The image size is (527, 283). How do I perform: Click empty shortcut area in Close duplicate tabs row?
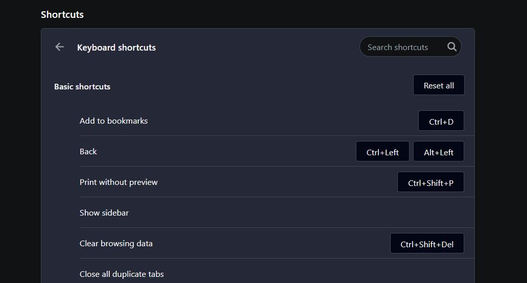tap(429, 274)
